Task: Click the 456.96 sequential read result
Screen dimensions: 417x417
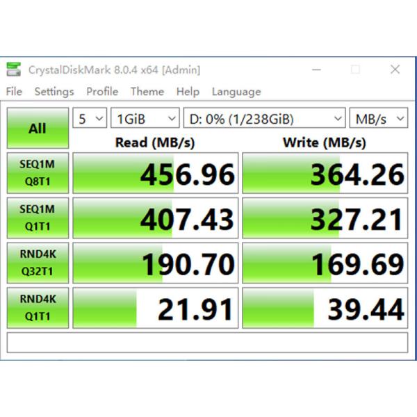Action: tap(156, 174)
